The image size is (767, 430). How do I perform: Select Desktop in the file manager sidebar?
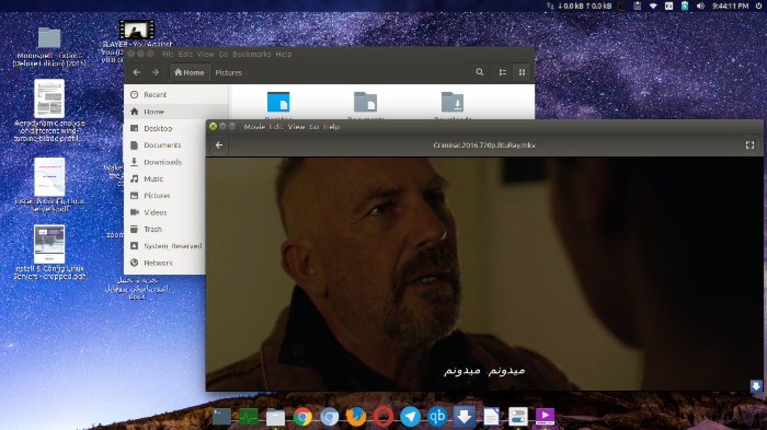165,128
